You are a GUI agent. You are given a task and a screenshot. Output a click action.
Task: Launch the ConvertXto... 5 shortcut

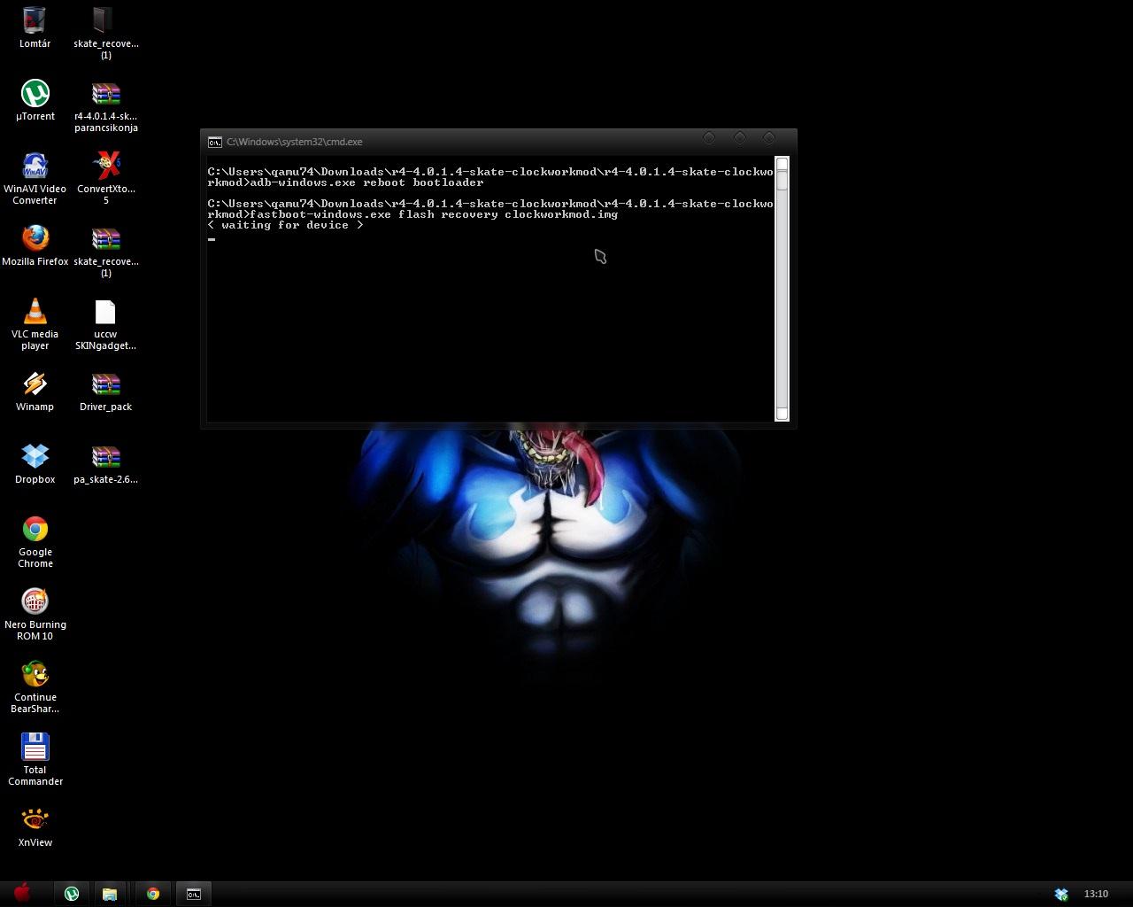tap(105, 178)
